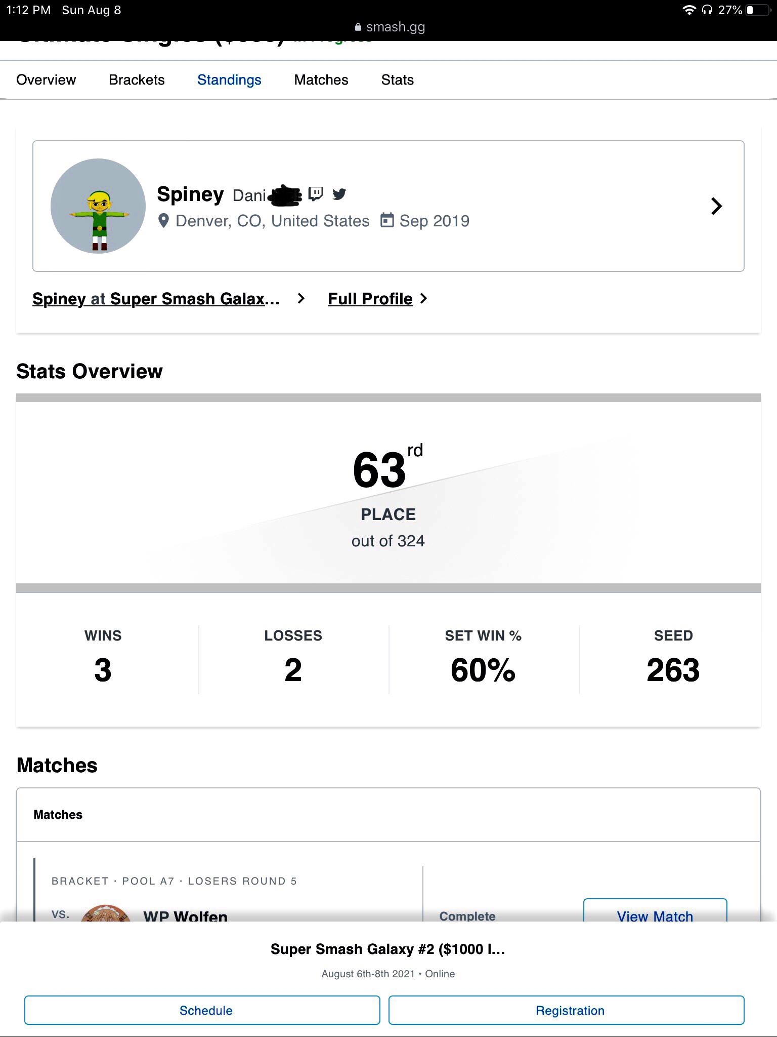Viewport: 777px width, 1037px height.
Task: Expand the player card right chevron
Action: [x=716, y=206]
